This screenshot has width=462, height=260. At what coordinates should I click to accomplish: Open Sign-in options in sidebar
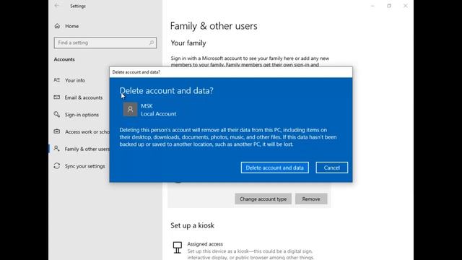81,115
